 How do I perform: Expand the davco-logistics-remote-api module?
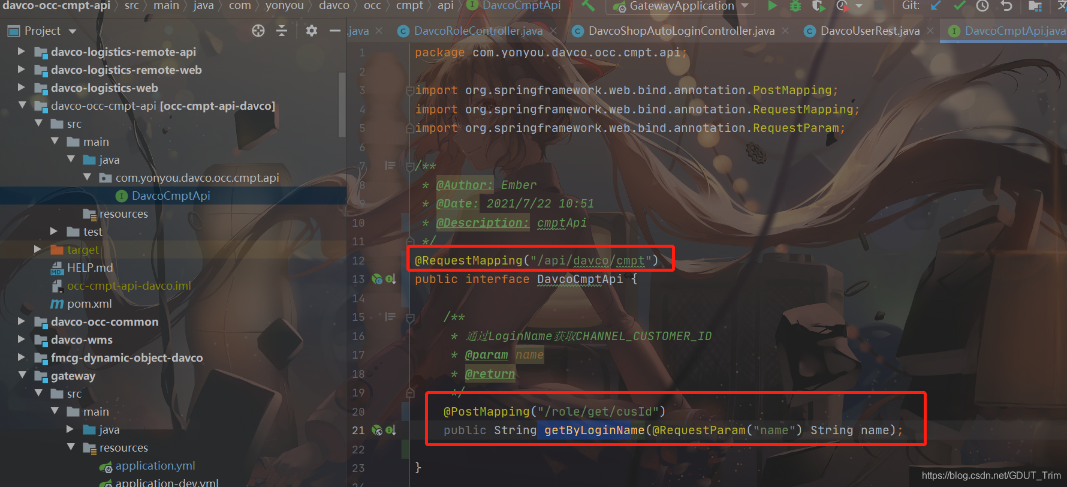(22, 52)
